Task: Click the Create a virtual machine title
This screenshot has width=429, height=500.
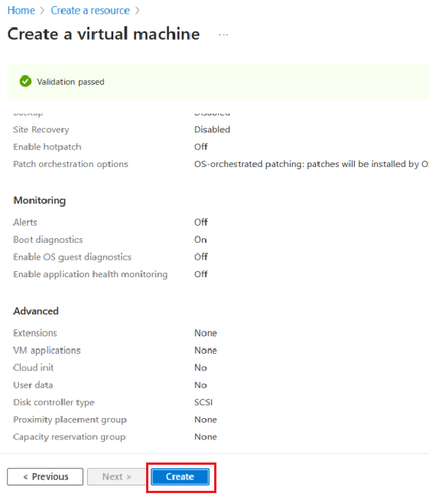Action: click(x=103, y=34)
